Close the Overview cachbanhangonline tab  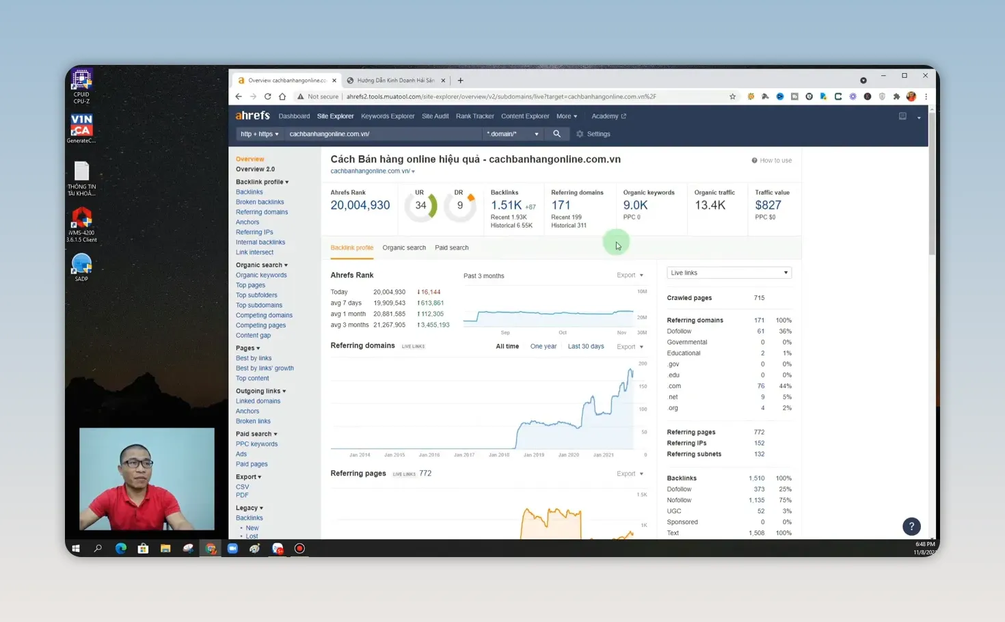334,80
